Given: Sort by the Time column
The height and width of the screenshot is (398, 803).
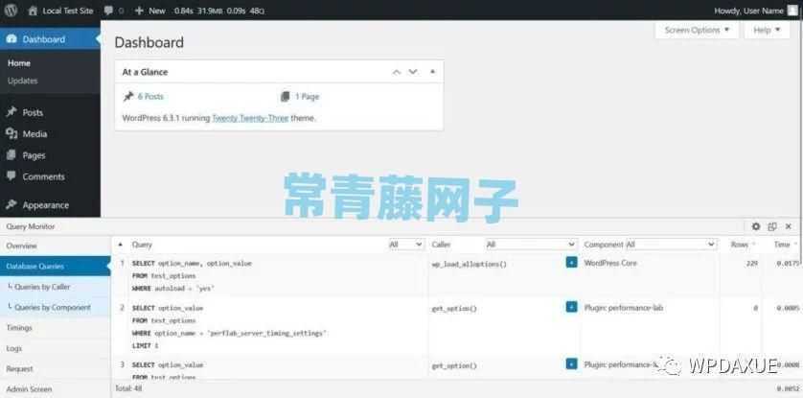Looking at the screenshot, I should point(786,245).
